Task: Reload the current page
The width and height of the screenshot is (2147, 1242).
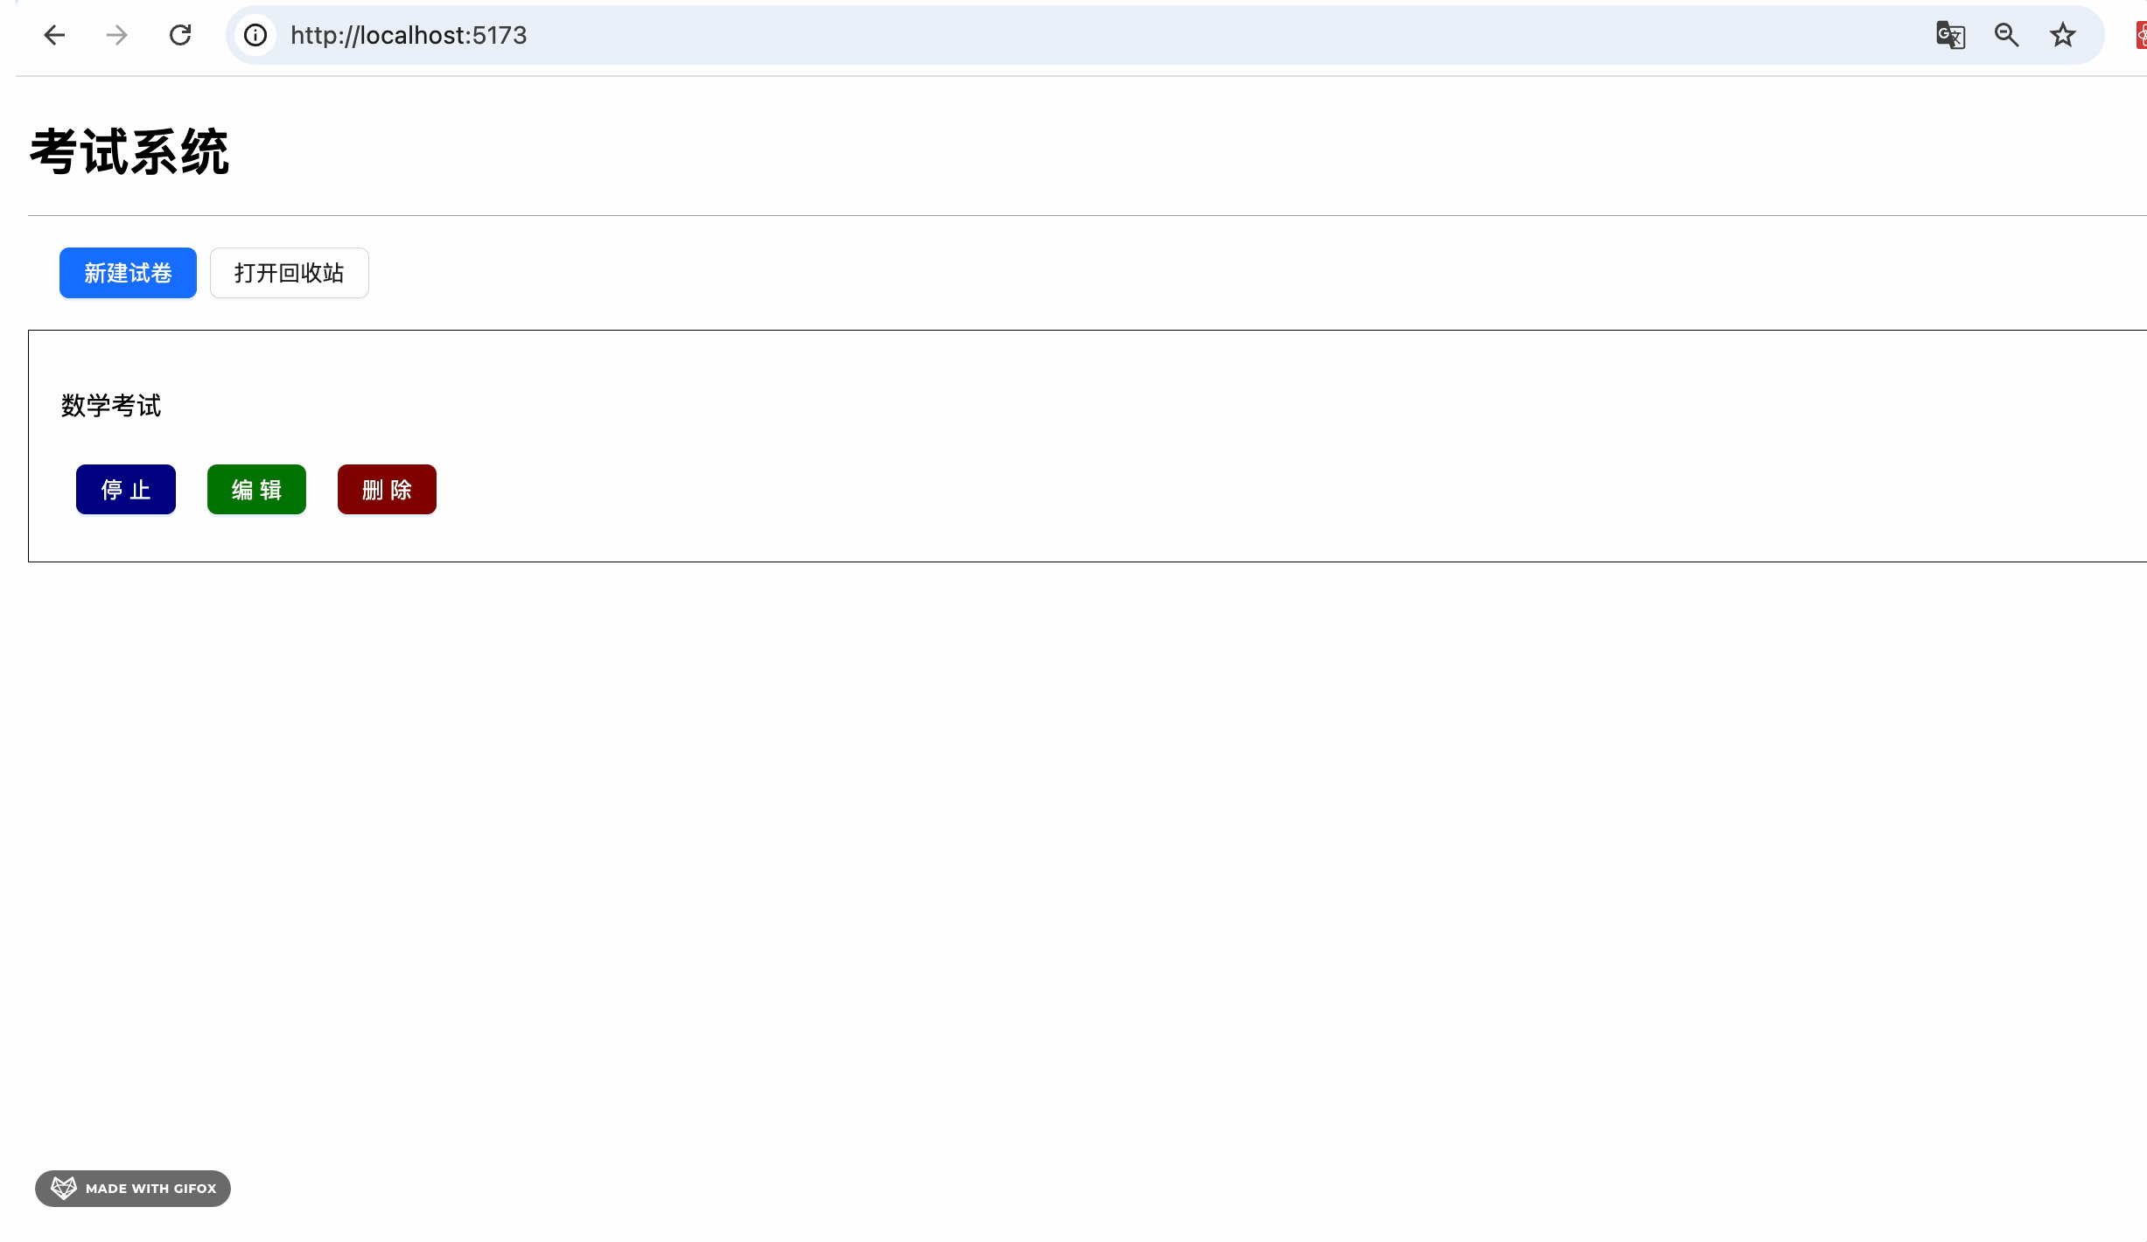Action: (180, 35)
